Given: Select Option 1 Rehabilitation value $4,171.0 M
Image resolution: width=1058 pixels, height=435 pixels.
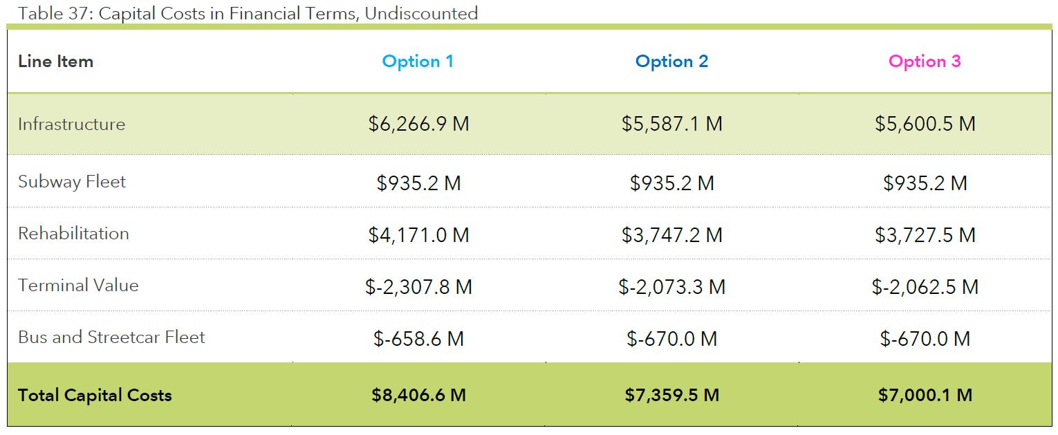Looking at the screenshot, I should [418, 235].
